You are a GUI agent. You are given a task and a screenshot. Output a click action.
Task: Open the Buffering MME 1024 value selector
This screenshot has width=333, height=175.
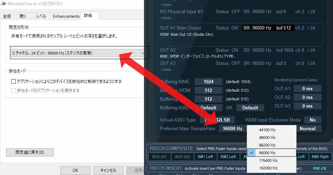tap(208, 82)
